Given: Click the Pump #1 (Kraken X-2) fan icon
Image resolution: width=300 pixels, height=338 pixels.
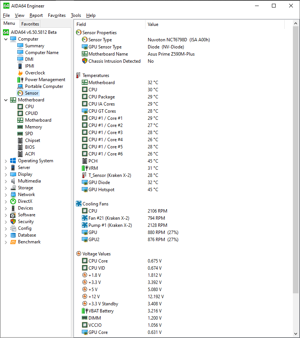Looking at the screenshot, I should pos(85,225).
